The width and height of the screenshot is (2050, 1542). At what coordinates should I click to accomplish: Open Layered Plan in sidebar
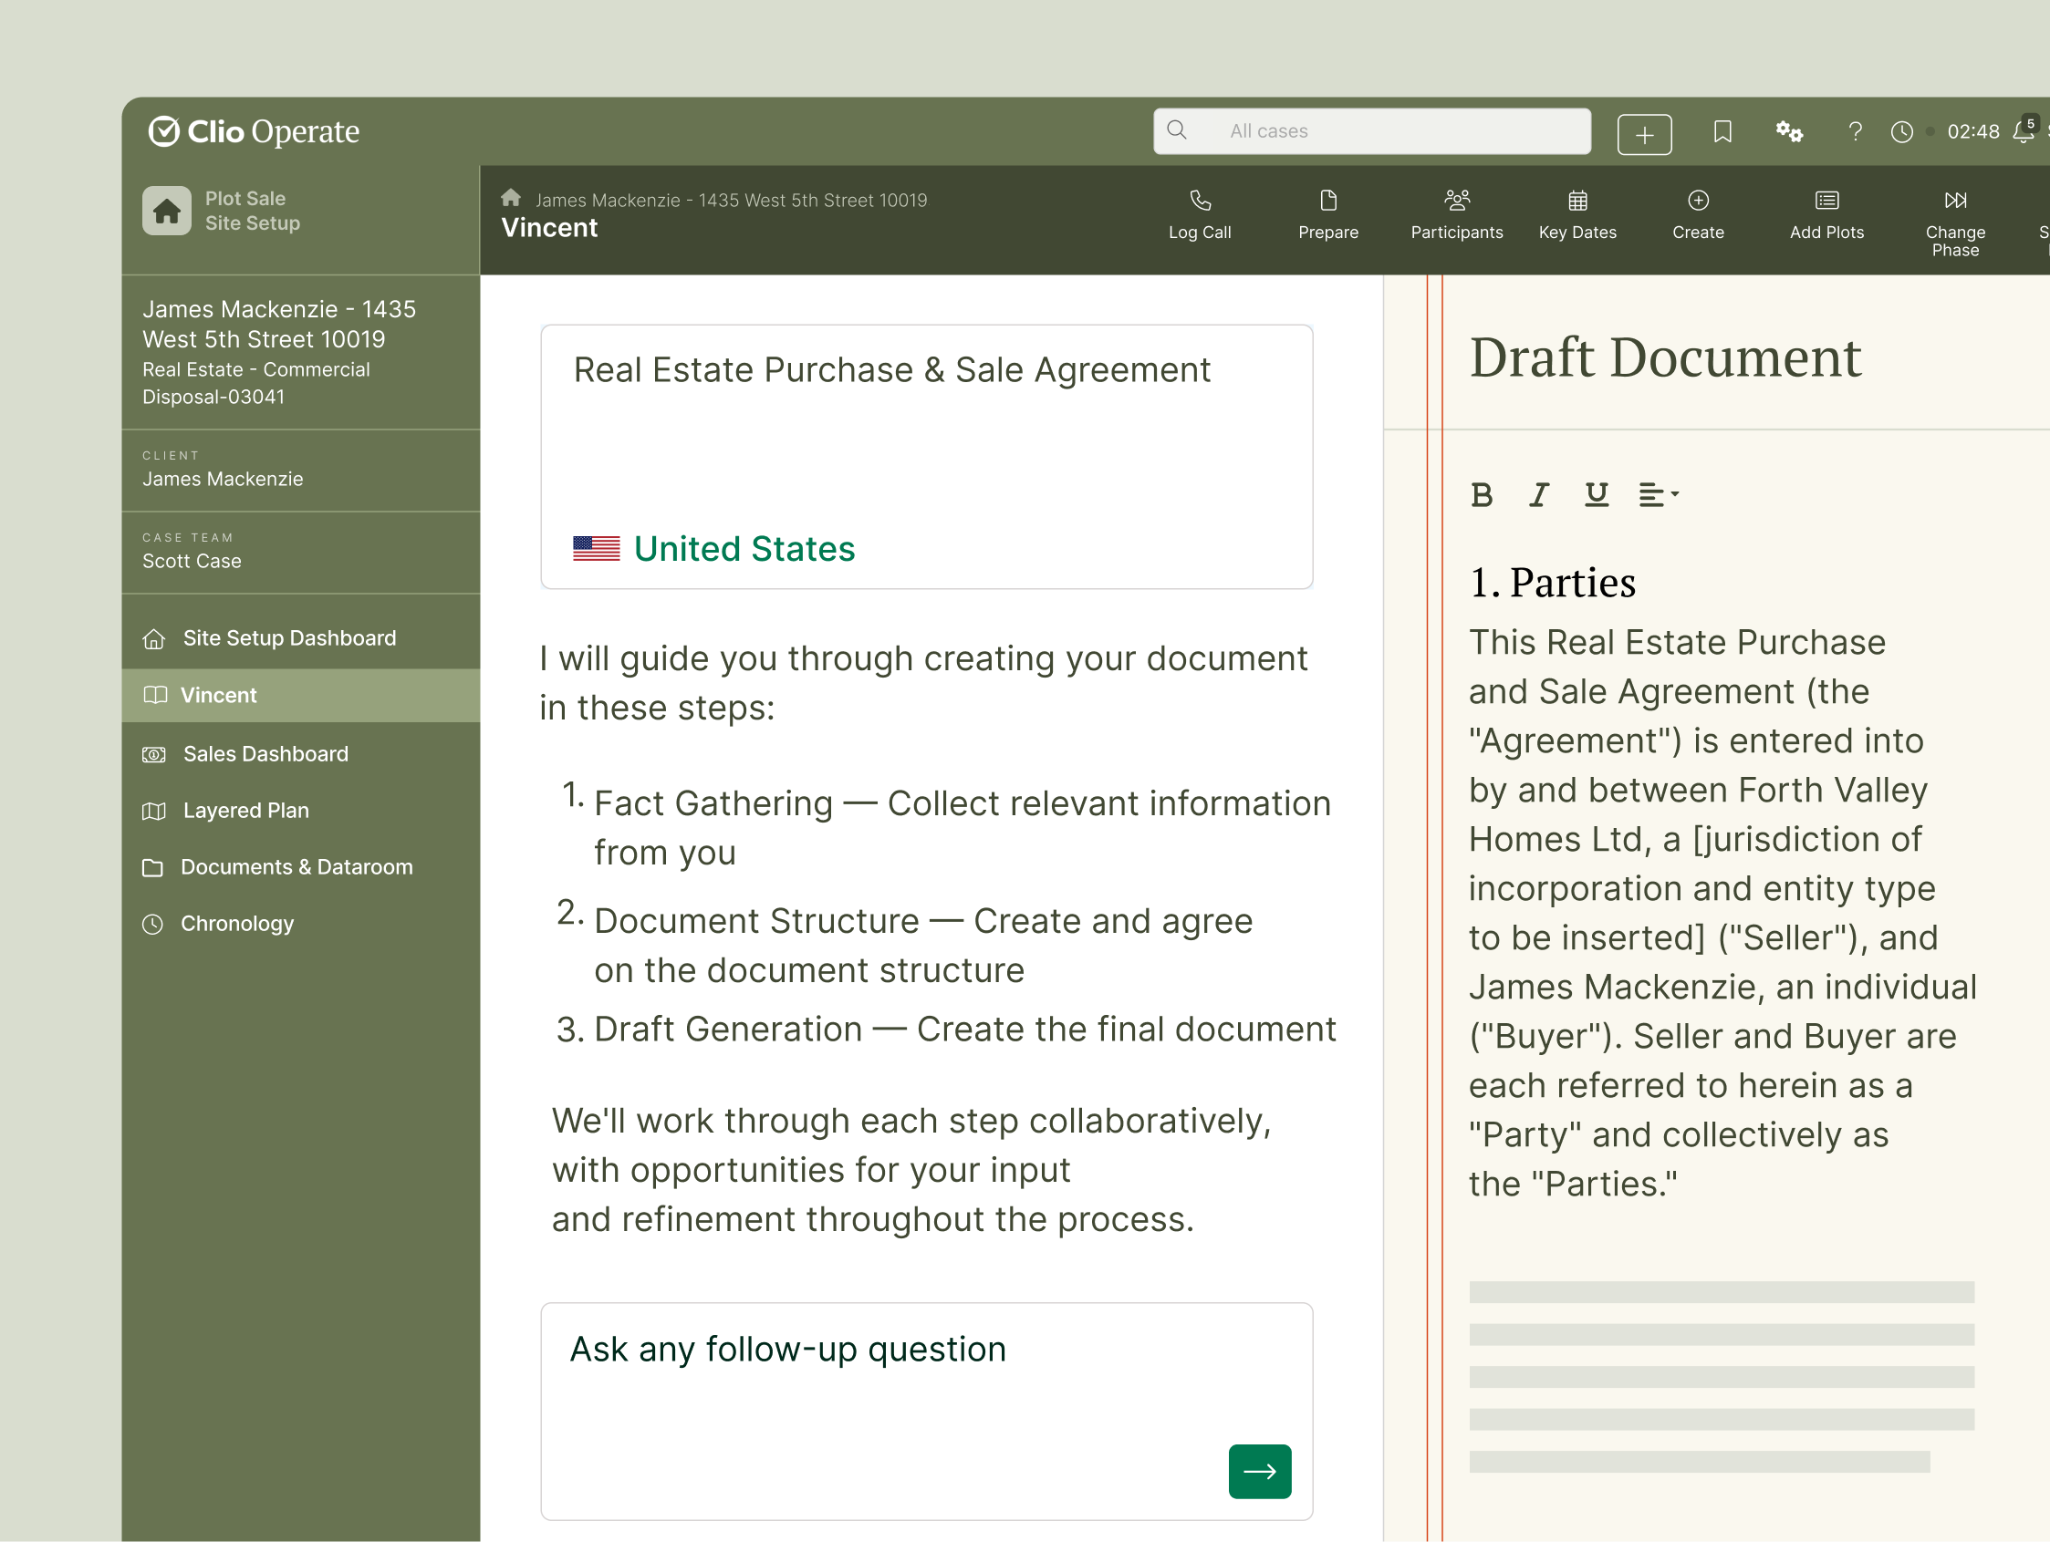pyautogui.click(x=301, y=811)
